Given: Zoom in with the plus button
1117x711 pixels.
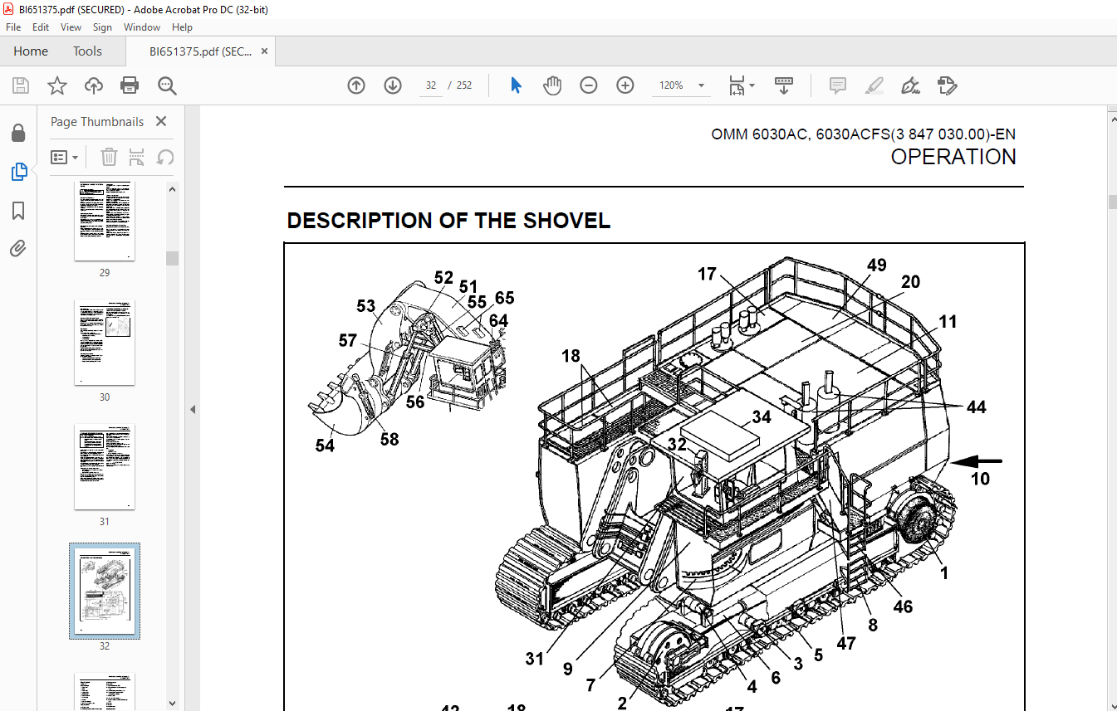Looking at the screenshot, I should pyautogui.click(x=625, y=85).
